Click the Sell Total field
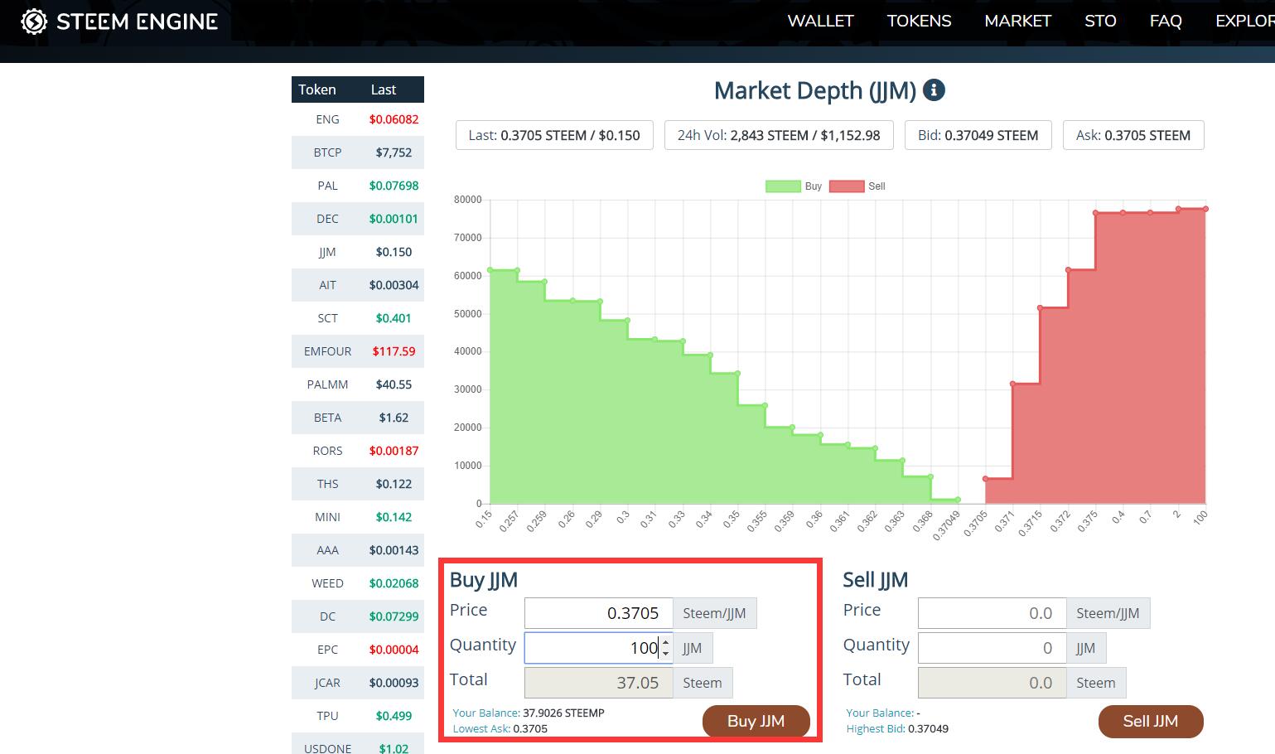The width and height of the screenshot is (1275, 754). tap(992, 683)
